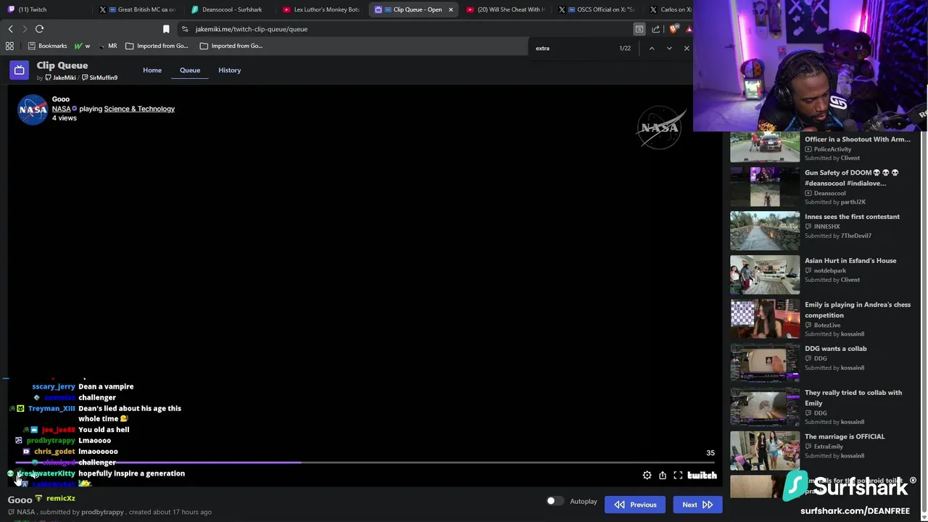Click the address bar URL field

coord(406,29)
